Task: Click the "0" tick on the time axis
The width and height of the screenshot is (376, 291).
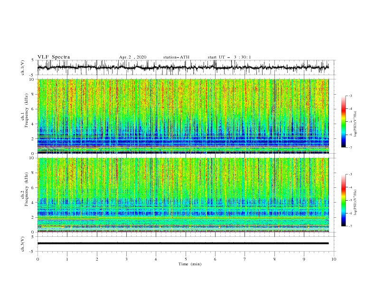Action: 38,259
